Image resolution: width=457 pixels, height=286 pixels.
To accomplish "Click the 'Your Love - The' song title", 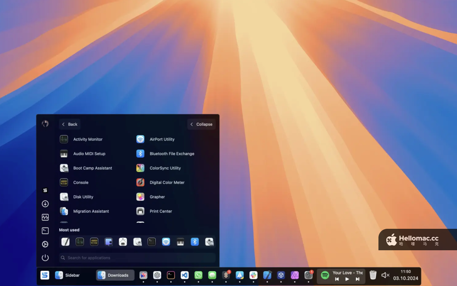I will click(x=348, y=273).
